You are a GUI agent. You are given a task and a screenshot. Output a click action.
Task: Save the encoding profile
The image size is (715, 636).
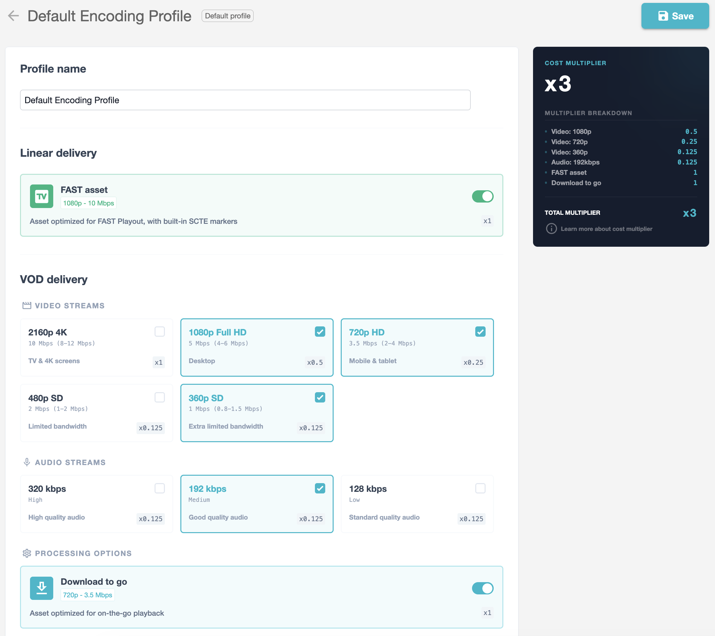(675, 16)
